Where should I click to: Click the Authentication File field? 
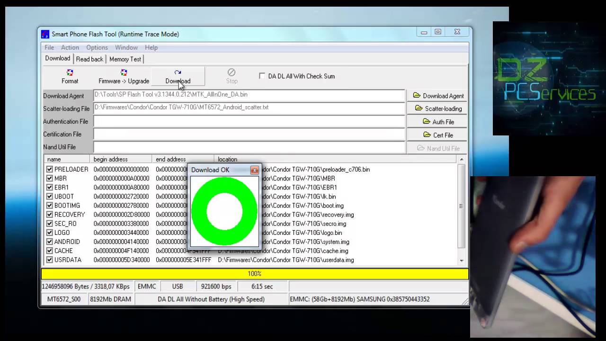click(x=249, y=121)
